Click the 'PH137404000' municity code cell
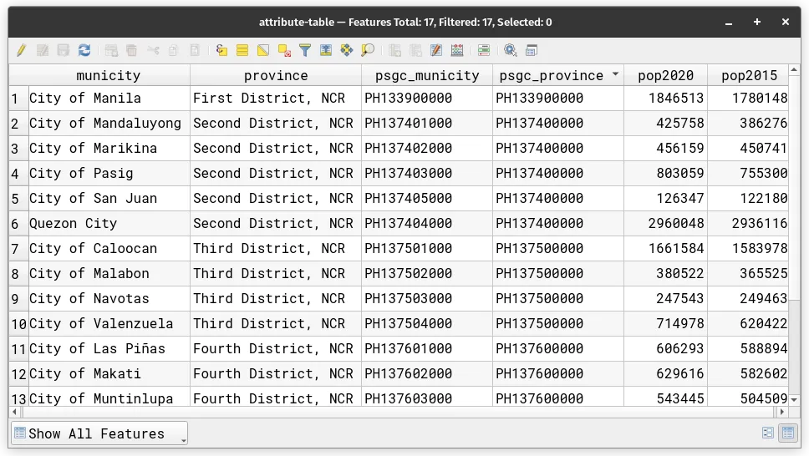The height and width of the screenshot is (456, 809). [x=427, y=223]
